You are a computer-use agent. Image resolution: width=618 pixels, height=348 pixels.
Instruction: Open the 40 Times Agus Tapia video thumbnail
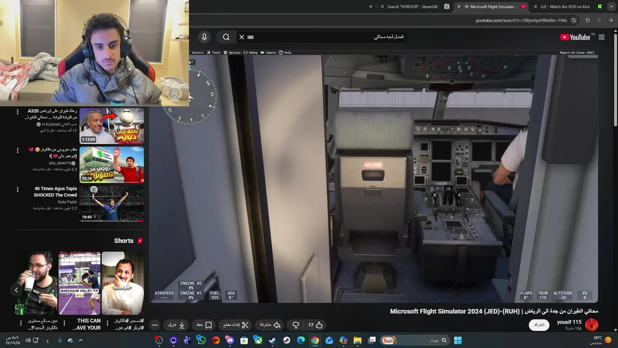pyautogui.click(x=112, y=203)
